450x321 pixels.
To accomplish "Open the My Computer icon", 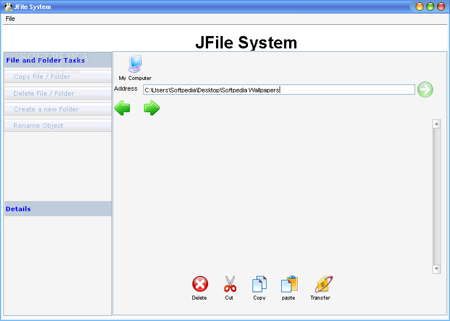I will pos(135,64).
